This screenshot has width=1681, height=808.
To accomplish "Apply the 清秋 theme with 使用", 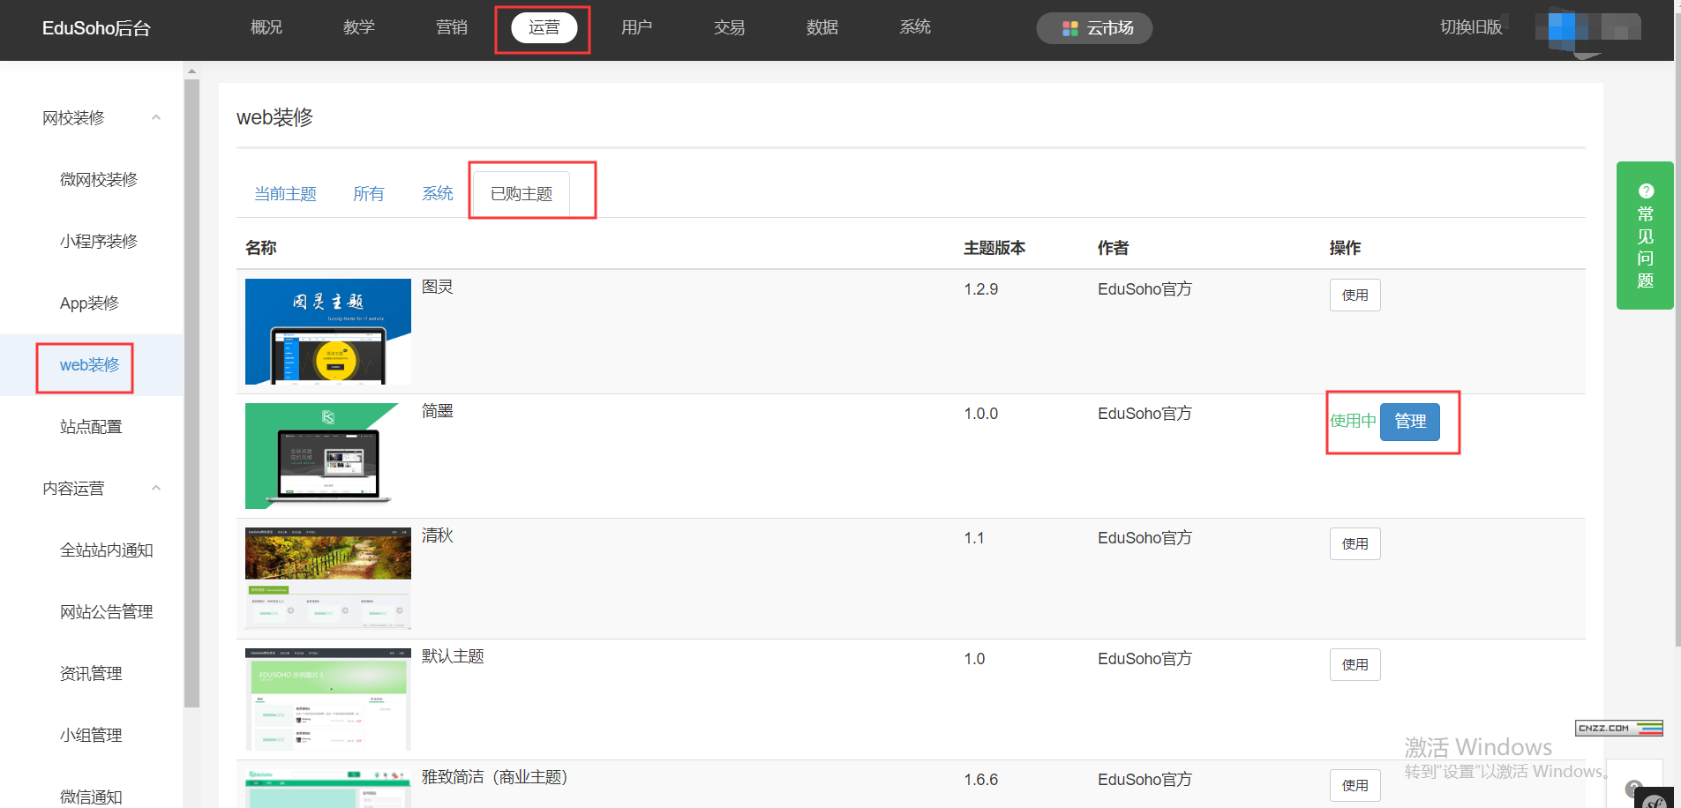I will pyautogui.click(x=1355, y=544).
